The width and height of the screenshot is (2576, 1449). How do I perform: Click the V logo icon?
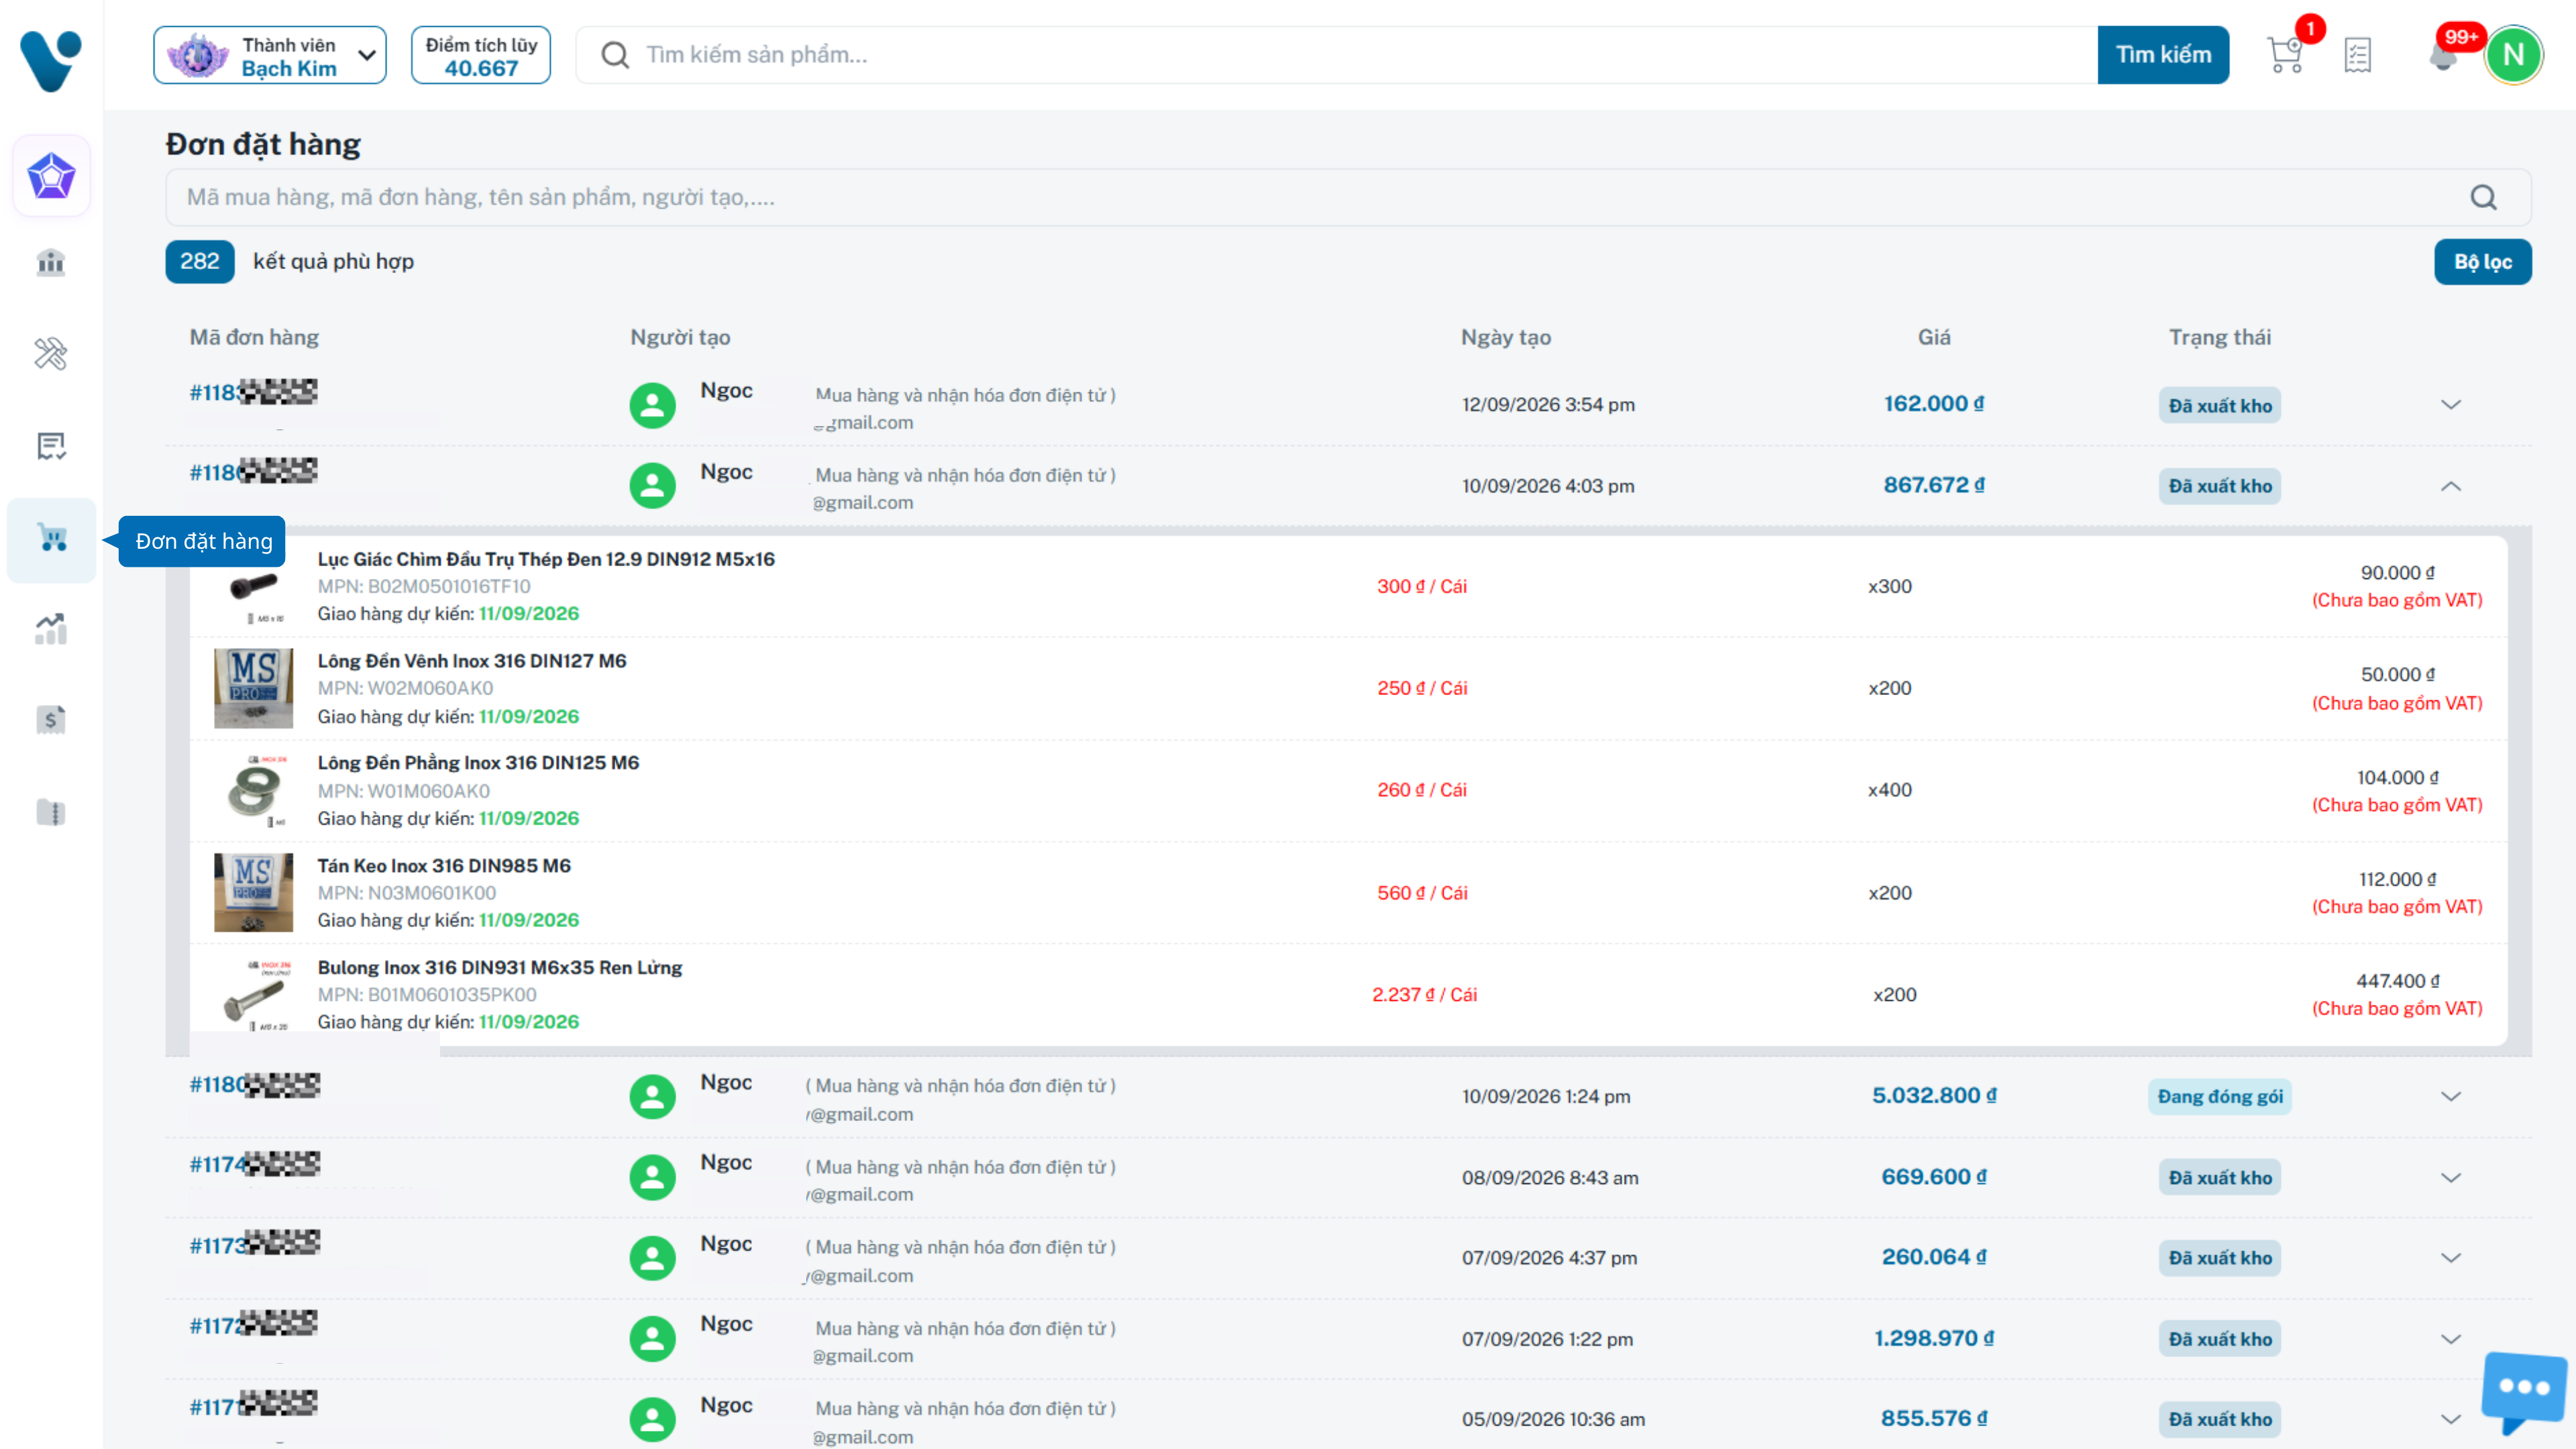50,60
